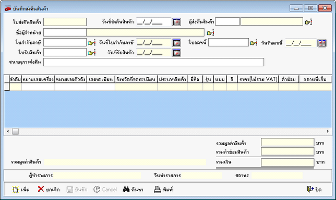Viewport: 336px width, 200px height.
Task: Click the ปิด (close) door button
Action: 314,190
